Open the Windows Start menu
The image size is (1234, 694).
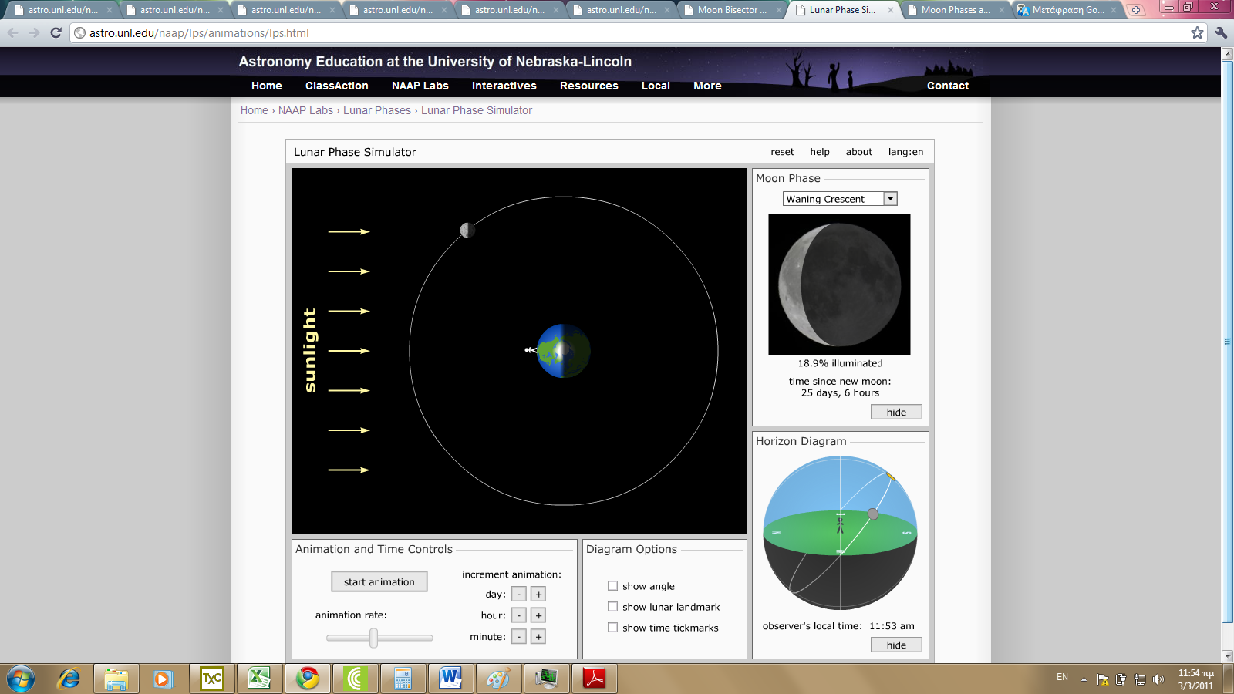[21, 679]
